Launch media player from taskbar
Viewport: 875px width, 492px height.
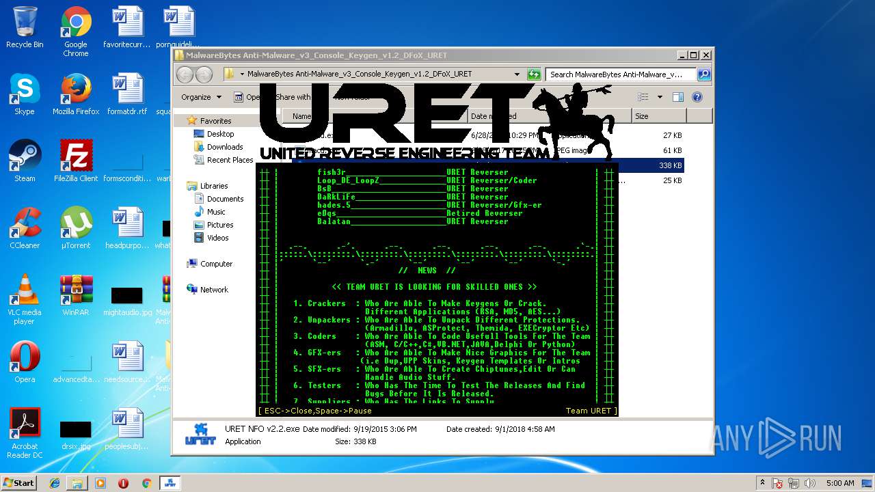(100, 483)
